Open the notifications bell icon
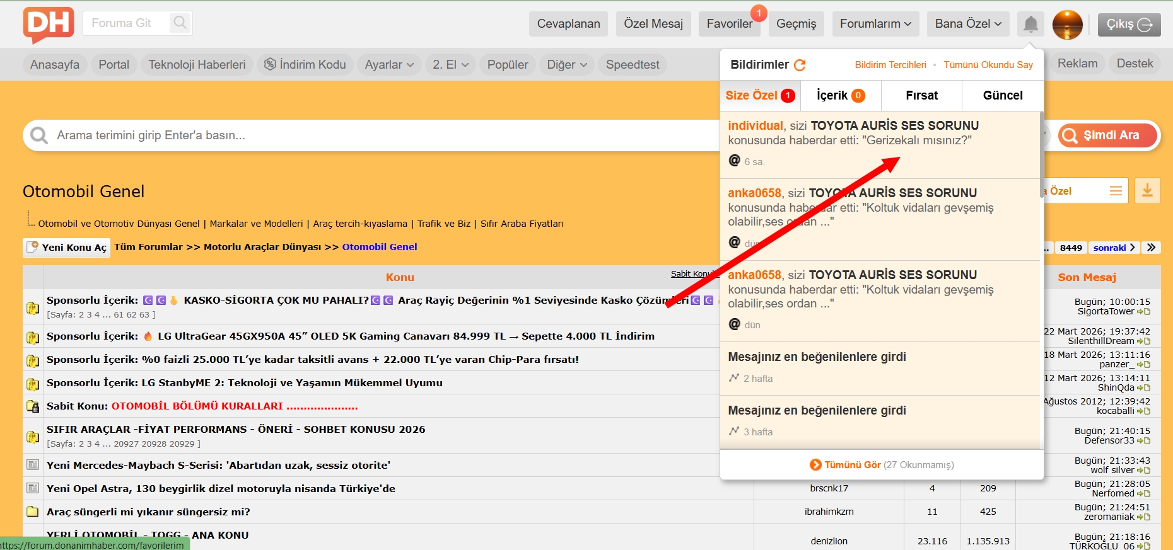1173x550 pixels. (1030, 25)
